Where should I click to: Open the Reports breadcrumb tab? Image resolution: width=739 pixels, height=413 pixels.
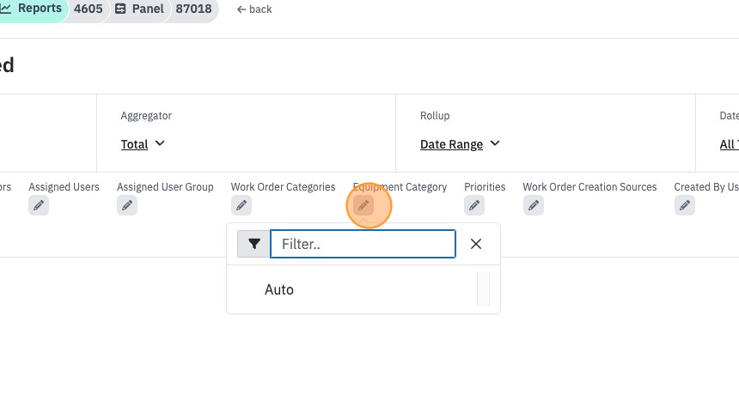(31, 9)
